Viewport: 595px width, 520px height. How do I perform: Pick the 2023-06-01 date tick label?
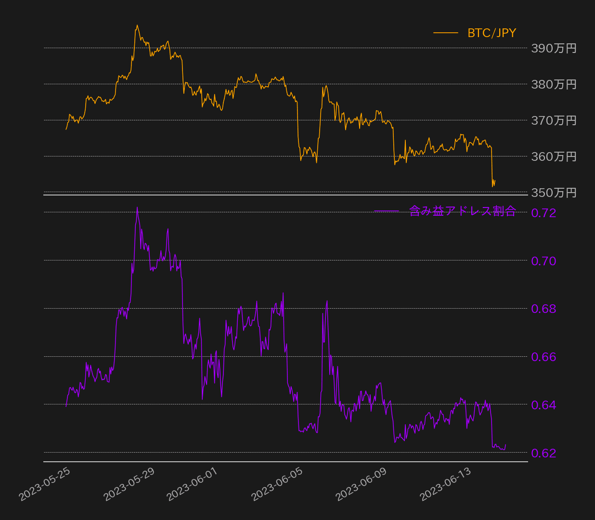pyautogui.click(x=192, y=484)
